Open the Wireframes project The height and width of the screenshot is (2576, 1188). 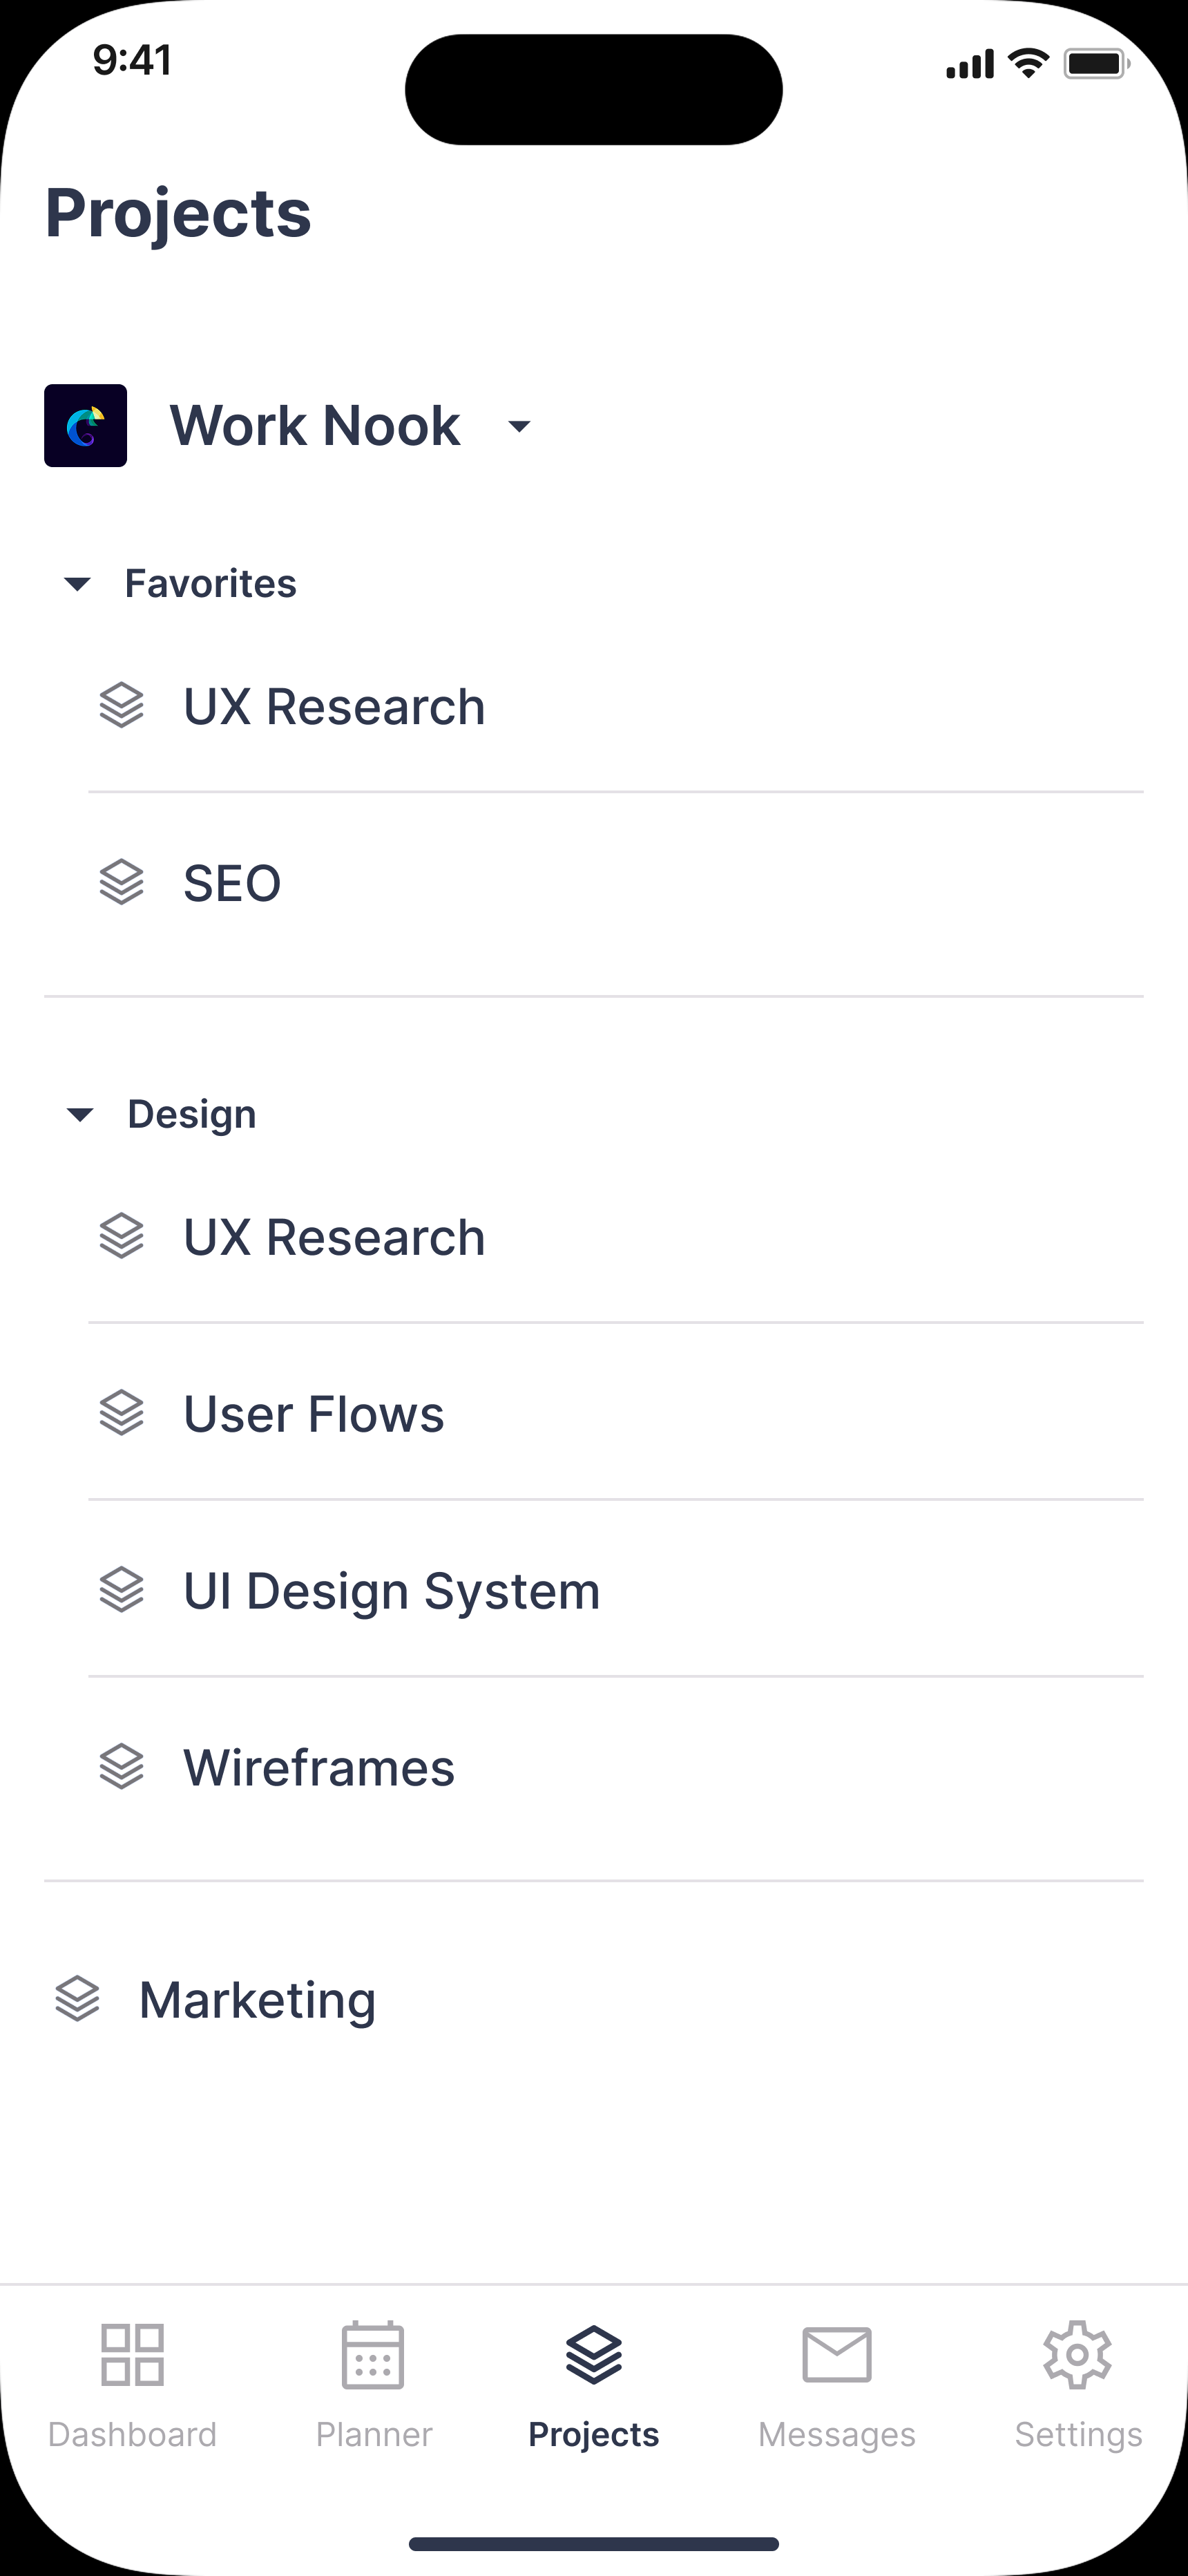(x=319, y=1768)
